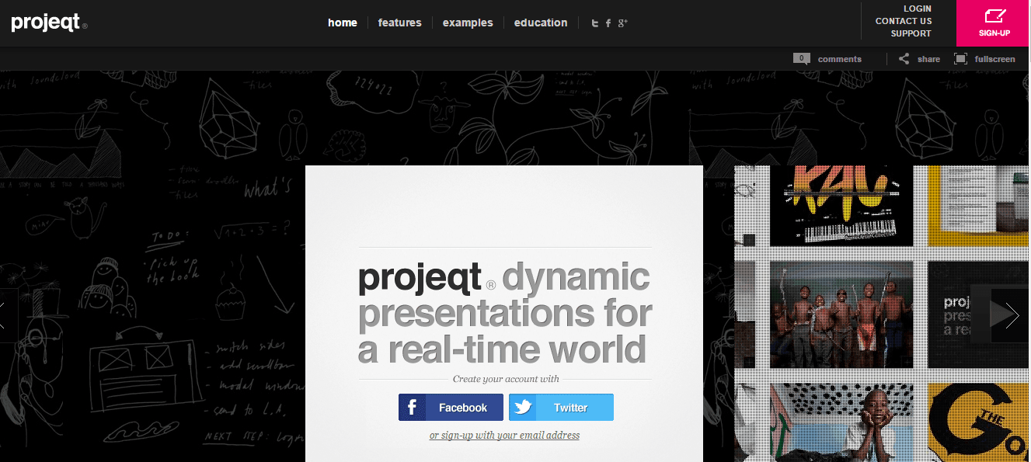Click the sign-up pencil icon
Viewport: 1031px width, 462px height.
tap(994, 16)
